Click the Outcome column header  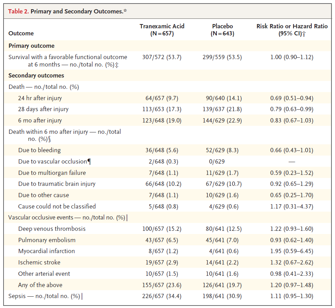[21, 34]
